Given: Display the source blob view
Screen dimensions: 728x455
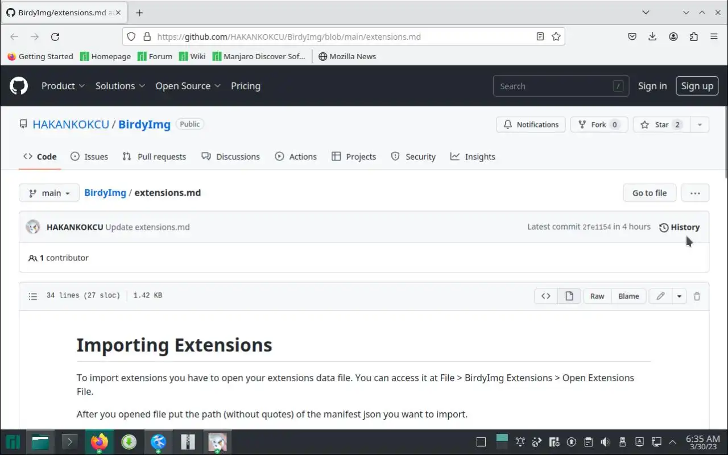Looking at the screenshot, I should [x=546, y=296].
